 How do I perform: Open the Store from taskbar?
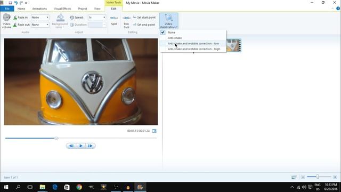[x=67, y=187]
